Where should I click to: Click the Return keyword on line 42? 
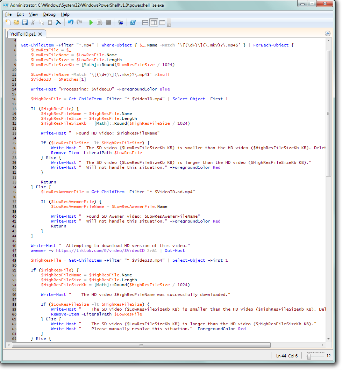(x=59, y=226)
